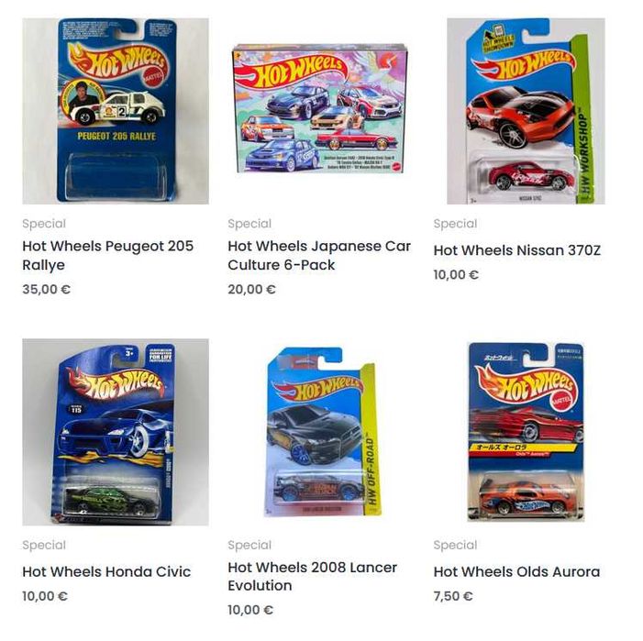Open the Honda Civic product image

point(116,432)
